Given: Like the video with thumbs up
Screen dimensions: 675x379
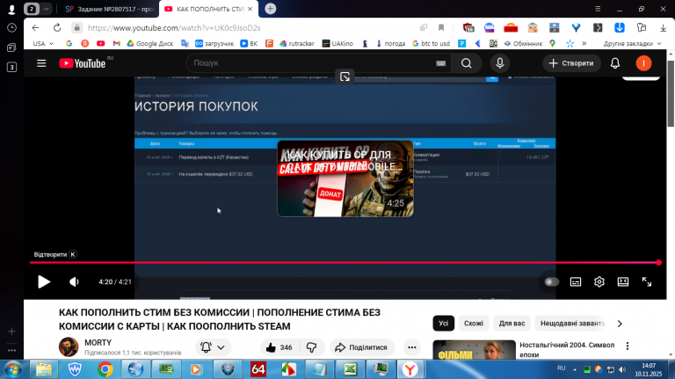Looking at the screenshot, I should click(279, 347).
